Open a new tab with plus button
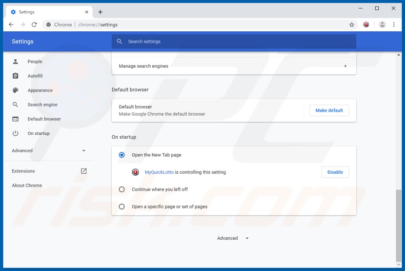 click(100, 12)
